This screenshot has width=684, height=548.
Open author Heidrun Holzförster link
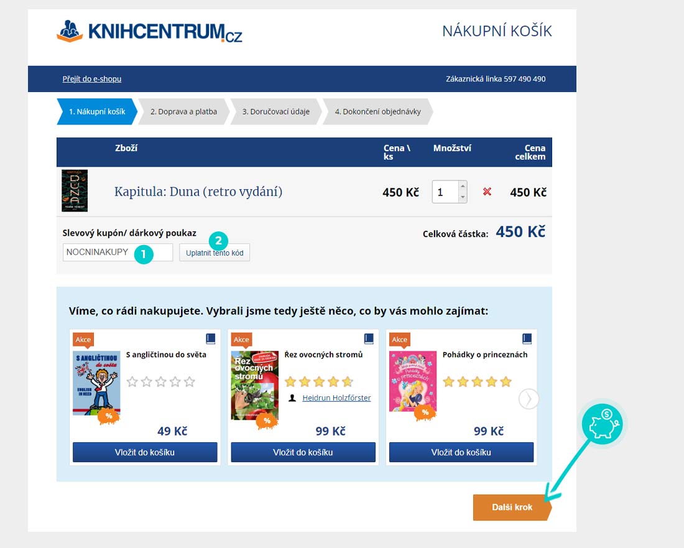click(336, 398)
